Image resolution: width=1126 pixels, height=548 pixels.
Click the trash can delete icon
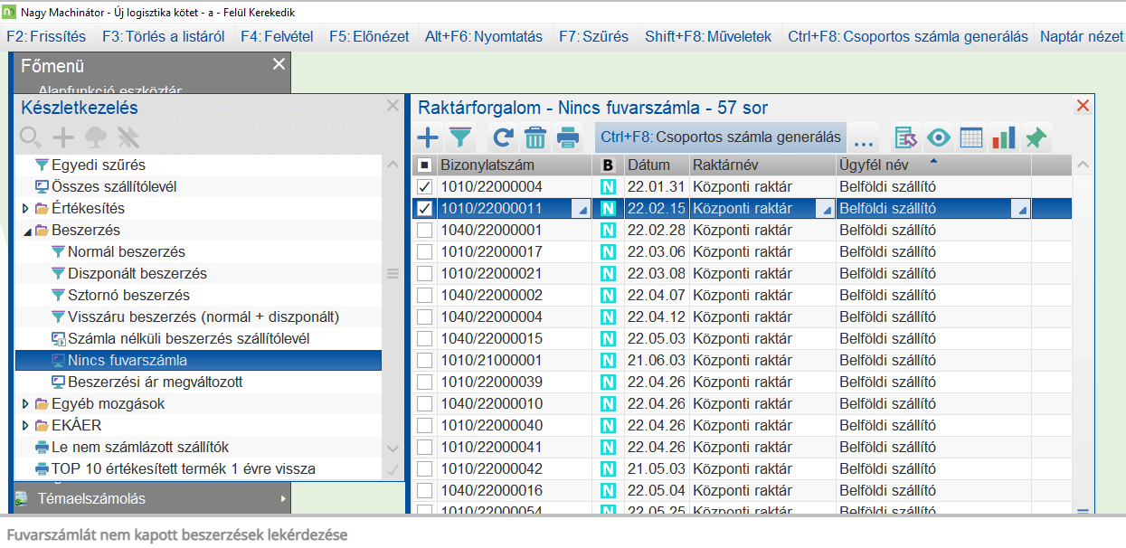(x=535, y=138)
